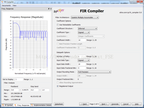Image resolution: width=144 pixels, height=108 pixels.
Task: Enable Use Reloadable Coefficients checkbox
Action: 58,25
